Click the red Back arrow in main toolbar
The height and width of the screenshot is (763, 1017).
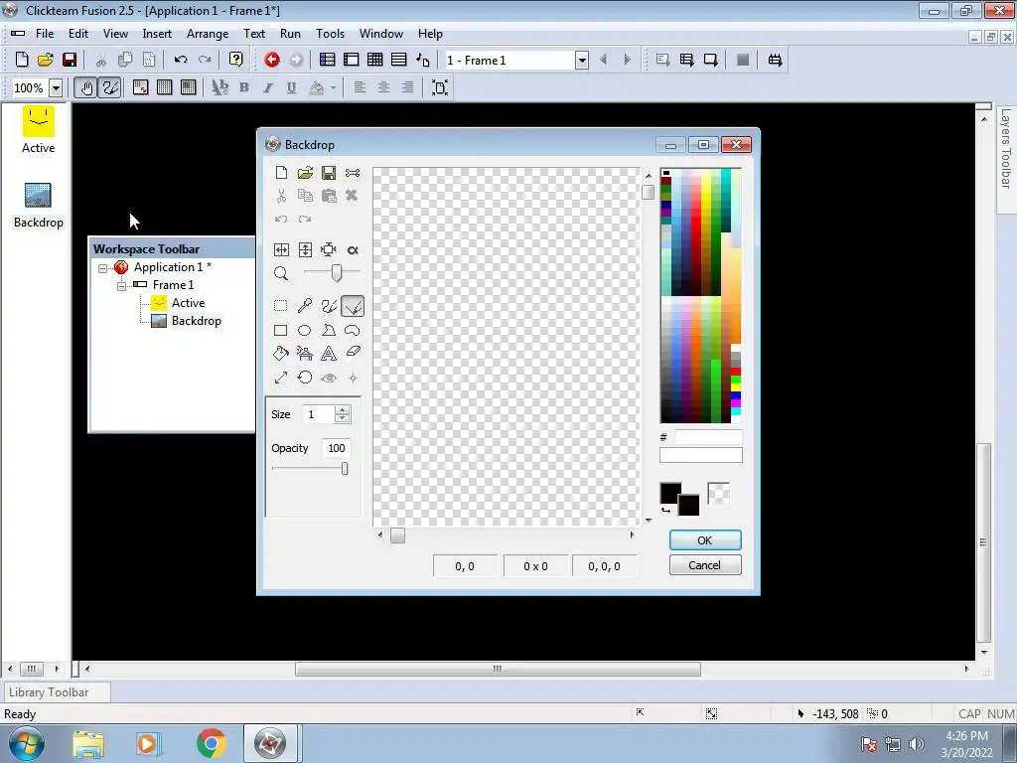pos(272,61)
